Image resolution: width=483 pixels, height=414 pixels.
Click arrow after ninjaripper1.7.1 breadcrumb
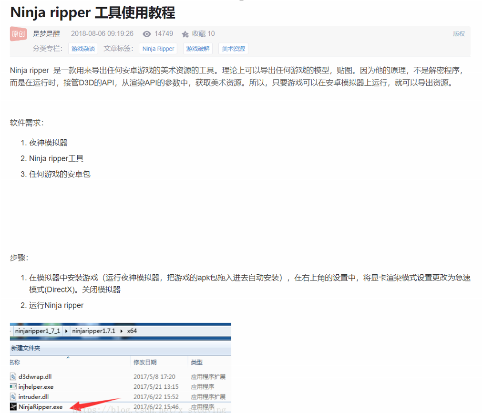(x=122, y=331)
